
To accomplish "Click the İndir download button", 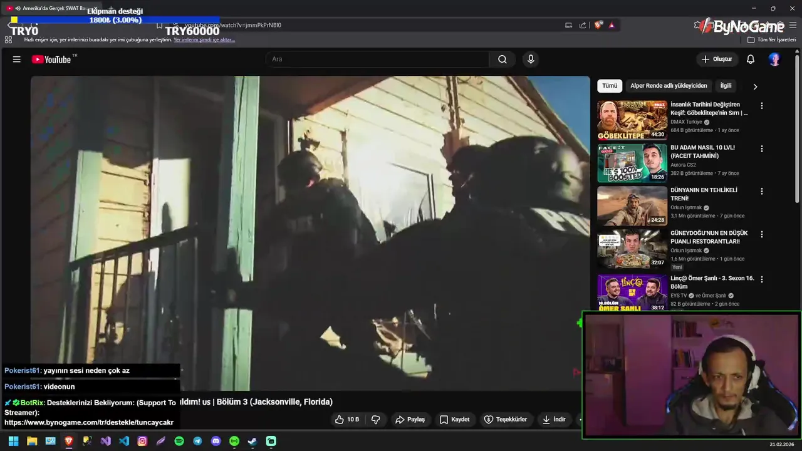I will click(x=554, y=420).
